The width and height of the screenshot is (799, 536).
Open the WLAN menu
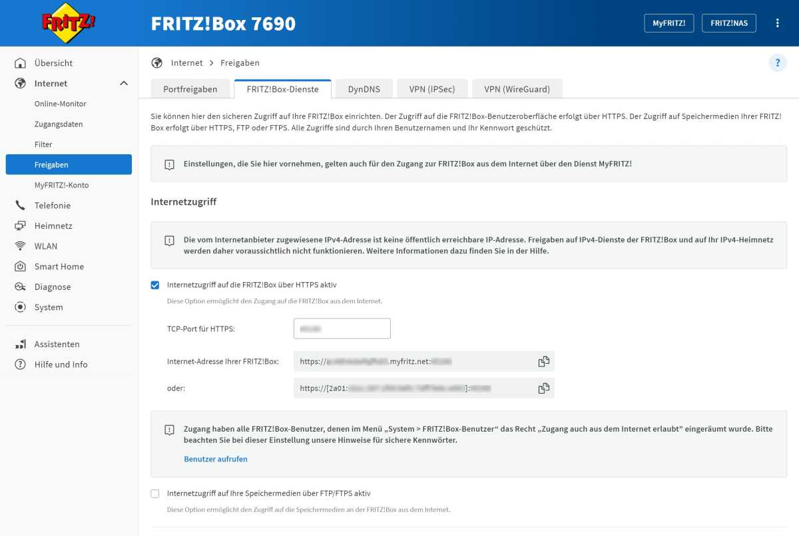[46, 247]
